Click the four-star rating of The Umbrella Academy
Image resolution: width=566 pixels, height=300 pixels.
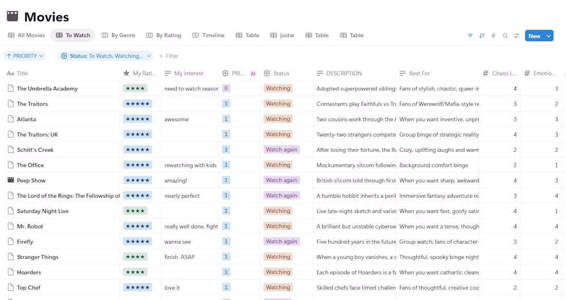pos(135,88)
